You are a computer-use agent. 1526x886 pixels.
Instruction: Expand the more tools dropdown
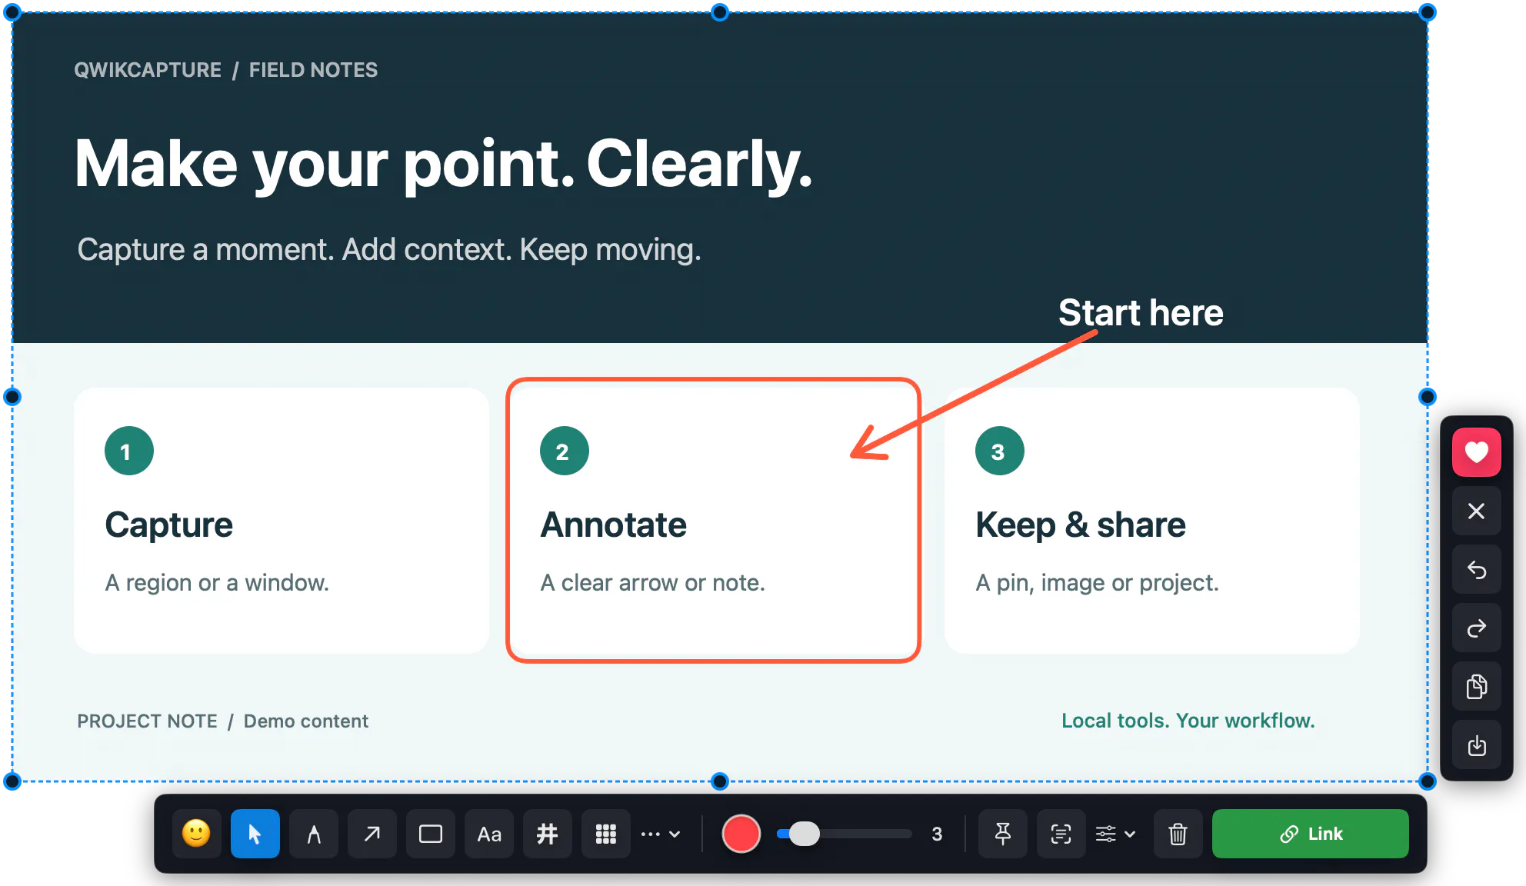(661, 834)
